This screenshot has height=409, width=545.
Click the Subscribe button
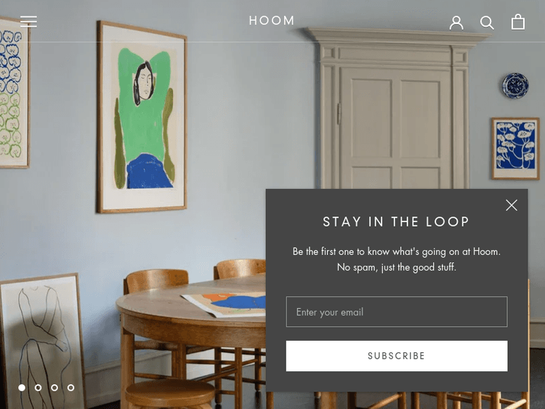pos(397,356)
